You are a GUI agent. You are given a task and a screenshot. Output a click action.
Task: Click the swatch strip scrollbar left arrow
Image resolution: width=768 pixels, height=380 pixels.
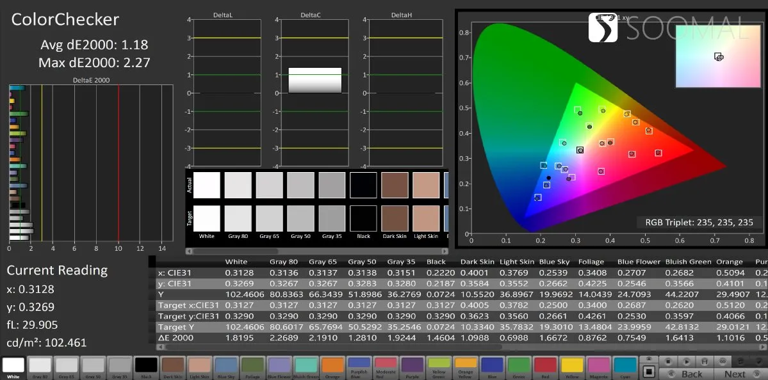(x=189, y=251)
